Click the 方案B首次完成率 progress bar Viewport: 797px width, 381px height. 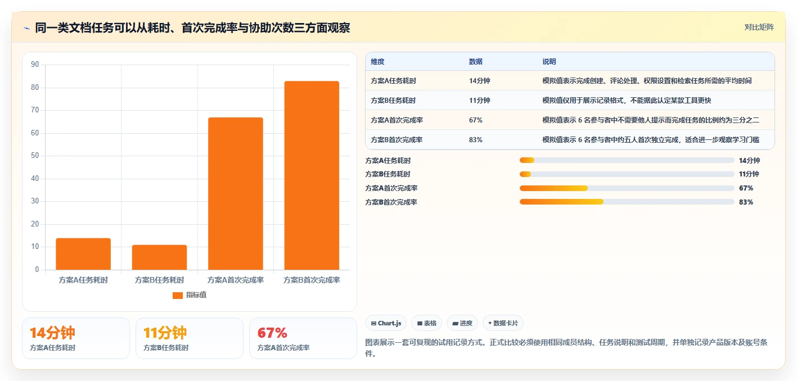tap(627, 202)
